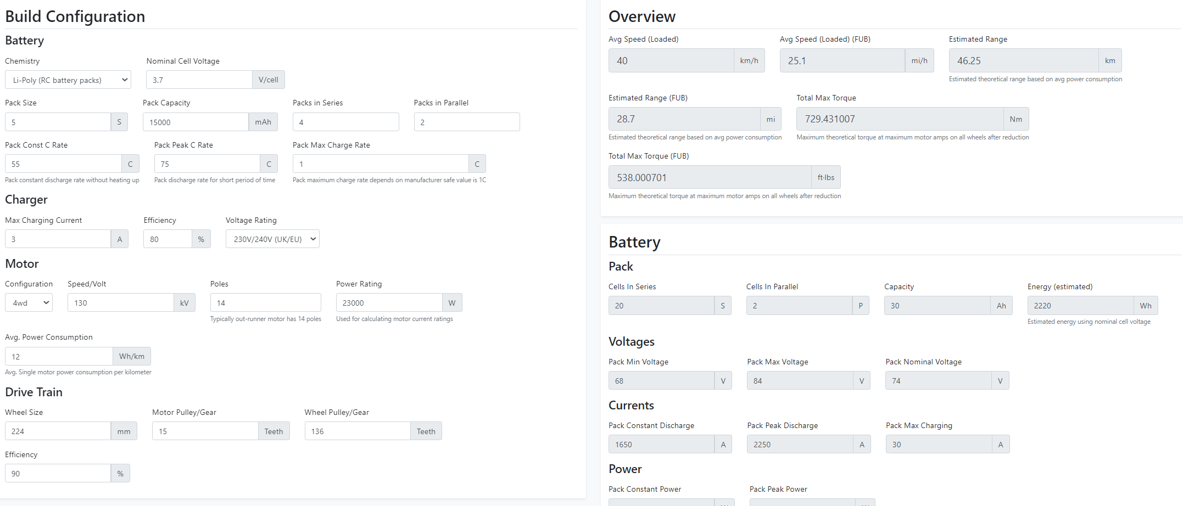Screen dimensions: 1183x506
Task: Click the Packs in Parallel field
Action: 466,122
